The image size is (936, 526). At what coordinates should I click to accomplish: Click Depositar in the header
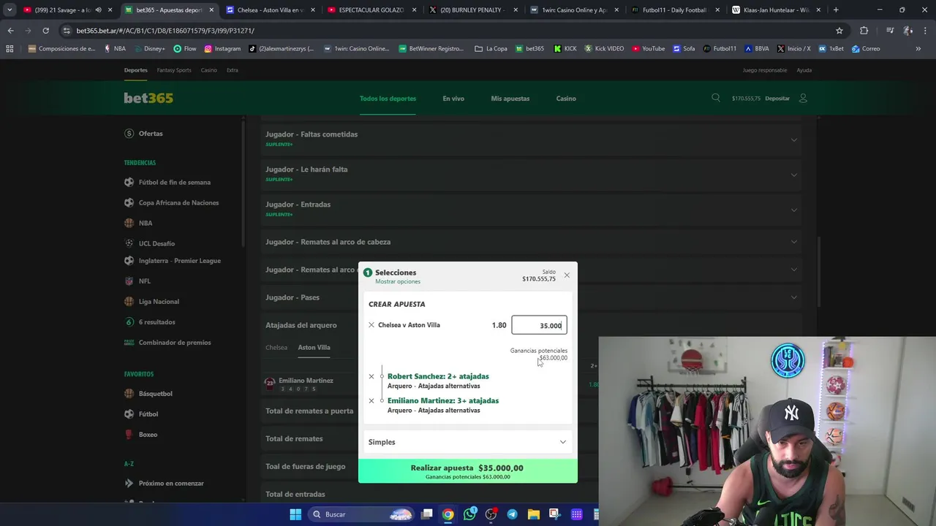click(777, 99)
